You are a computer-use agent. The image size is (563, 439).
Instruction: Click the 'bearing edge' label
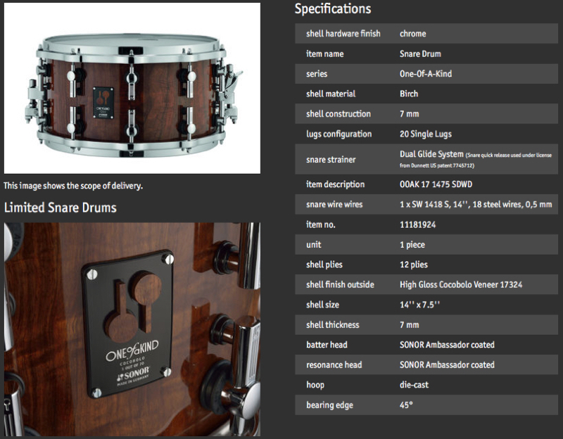[329, 405]
